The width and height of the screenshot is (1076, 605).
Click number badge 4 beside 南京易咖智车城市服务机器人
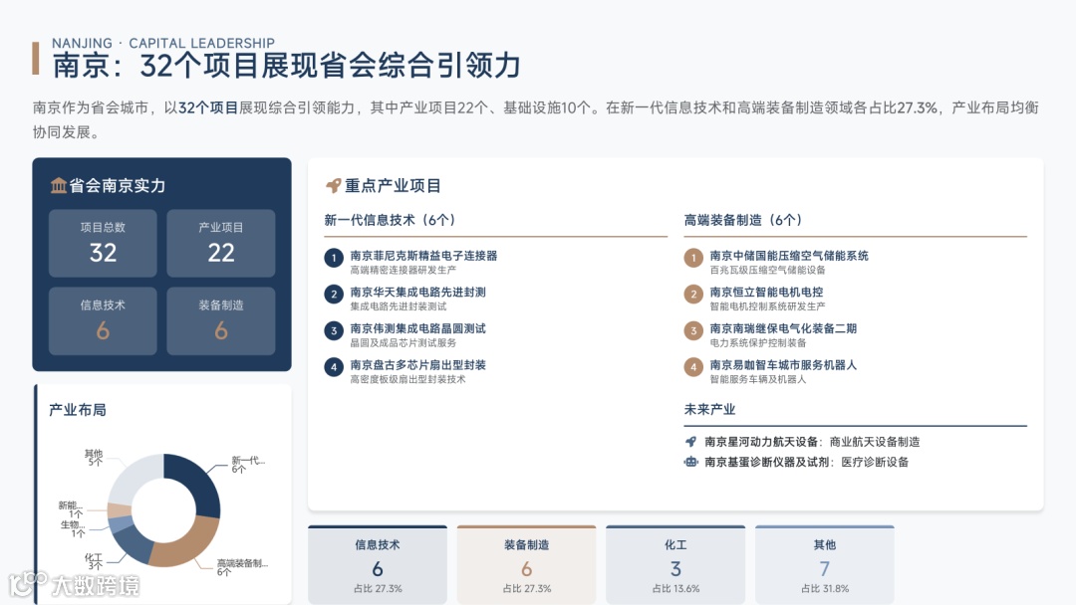[x=693, y=366]
